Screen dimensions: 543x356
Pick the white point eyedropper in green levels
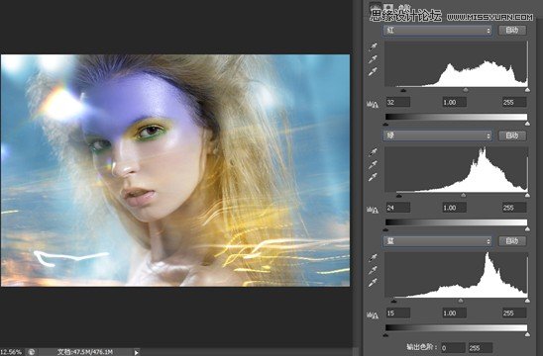(373, 177)
